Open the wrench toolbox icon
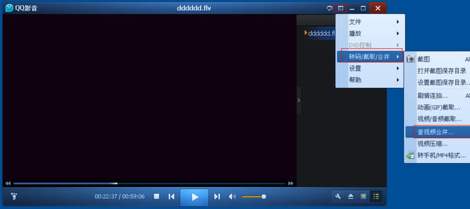Screen dimensions: 470x209 (338, 196)
